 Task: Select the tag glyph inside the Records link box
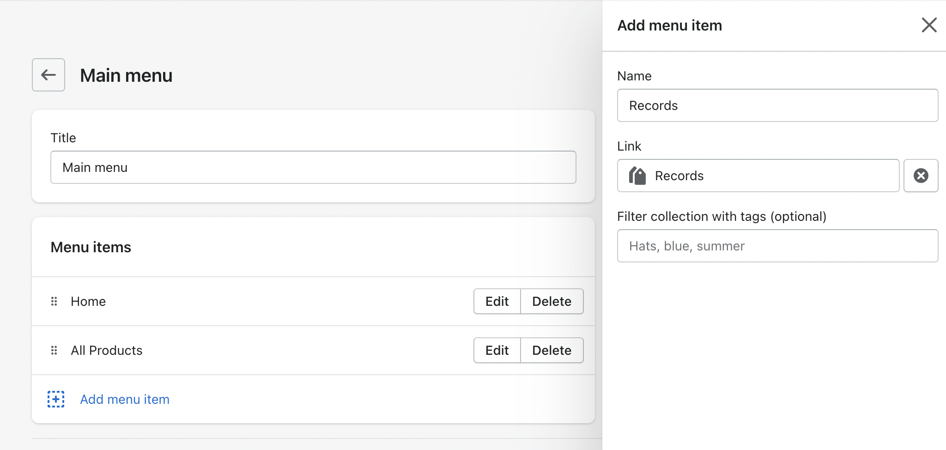click(638, 175)
